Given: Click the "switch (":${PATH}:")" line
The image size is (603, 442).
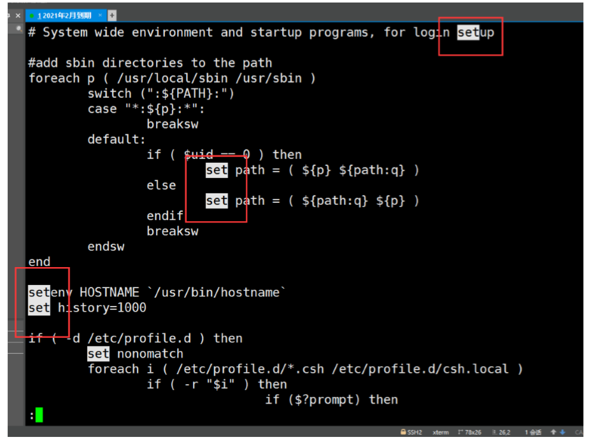Looking at the screenshot, I should (x=160, y=93).
